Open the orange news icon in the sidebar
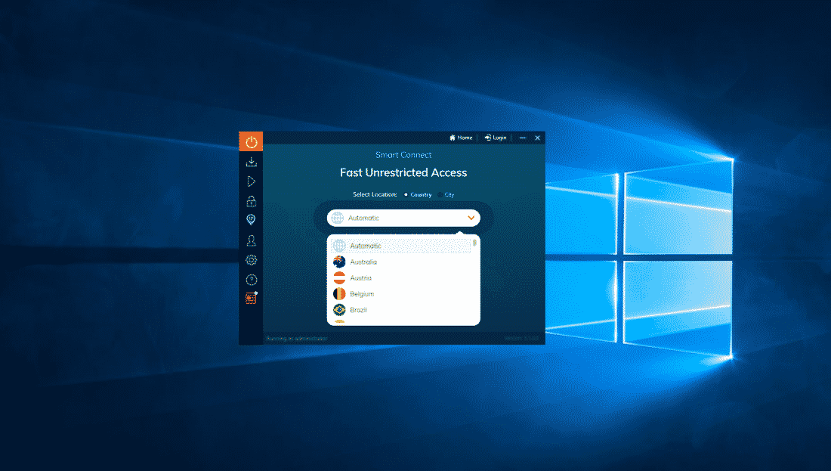Viewport: 831px width, 471px height. (252, 298)
